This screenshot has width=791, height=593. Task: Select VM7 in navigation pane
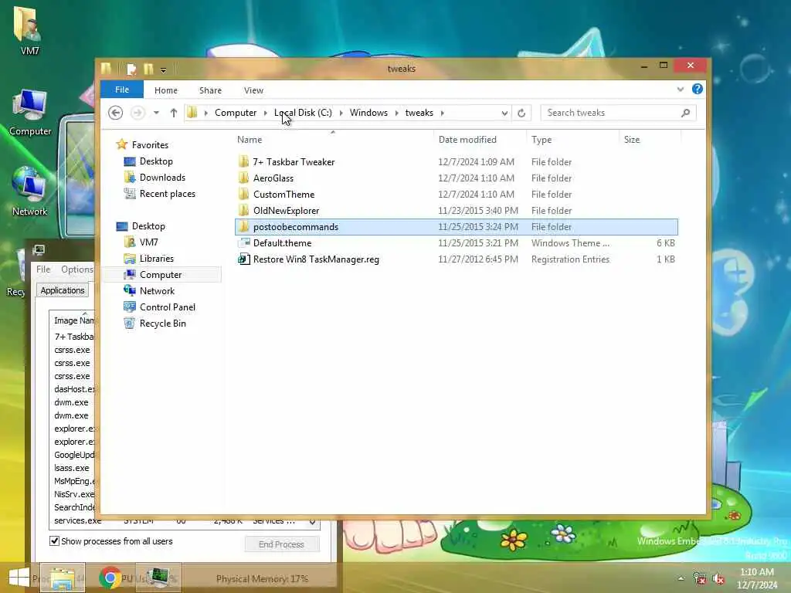tap(148, 242)
